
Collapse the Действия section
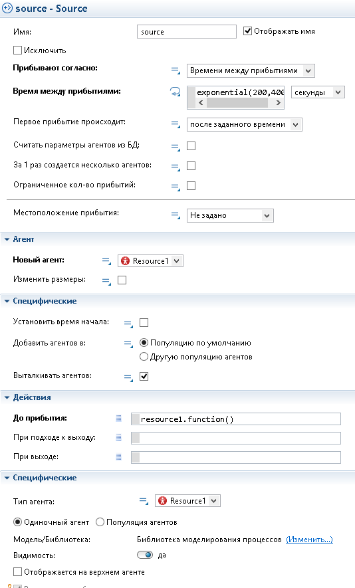(7, 397)
